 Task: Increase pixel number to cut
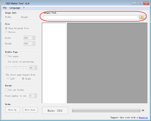coord(35,95)
